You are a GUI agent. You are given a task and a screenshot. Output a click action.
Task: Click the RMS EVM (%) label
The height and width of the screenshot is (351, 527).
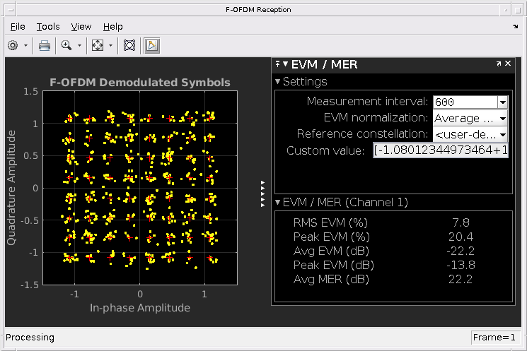[330, 222]
